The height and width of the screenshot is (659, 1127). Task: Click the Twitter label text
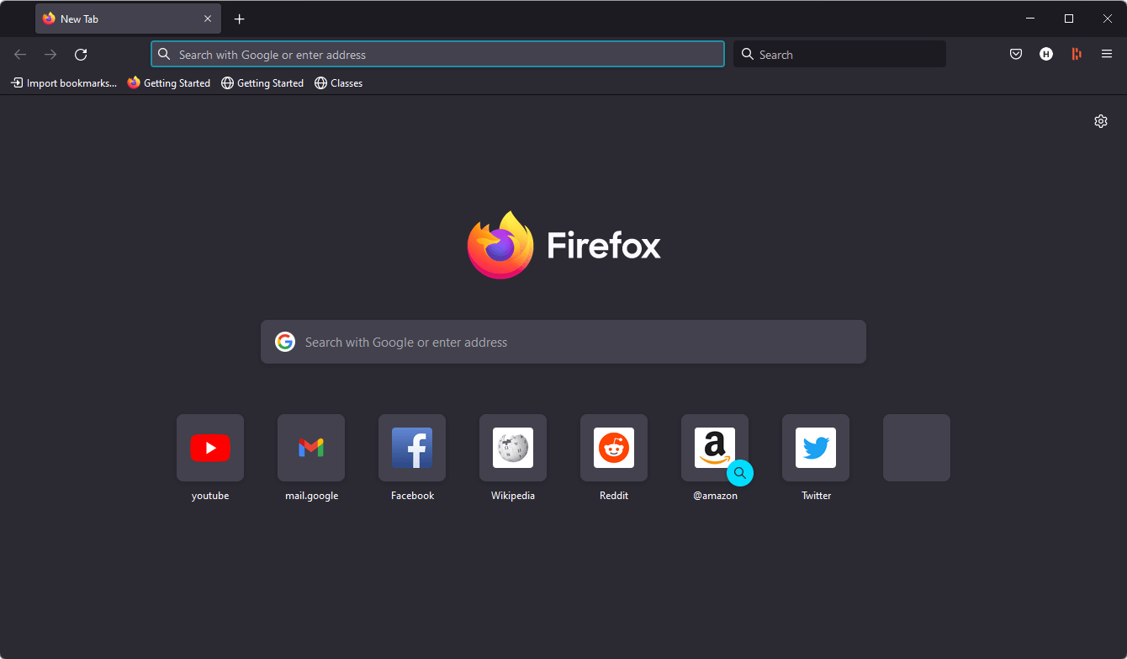(x=816, y=496)
